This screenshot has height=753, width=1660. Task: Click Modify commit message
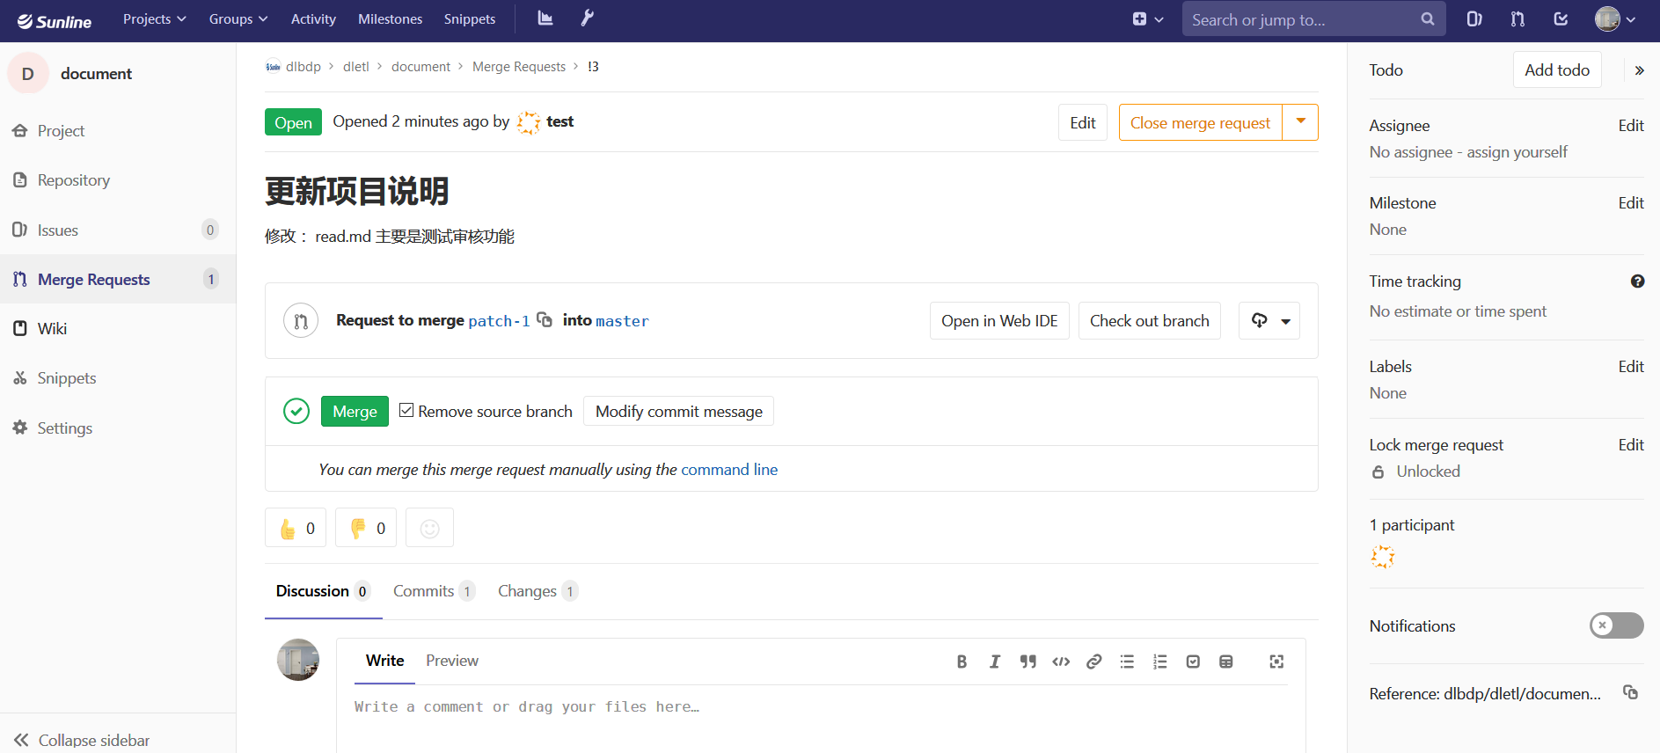click(x=678, y=411)
